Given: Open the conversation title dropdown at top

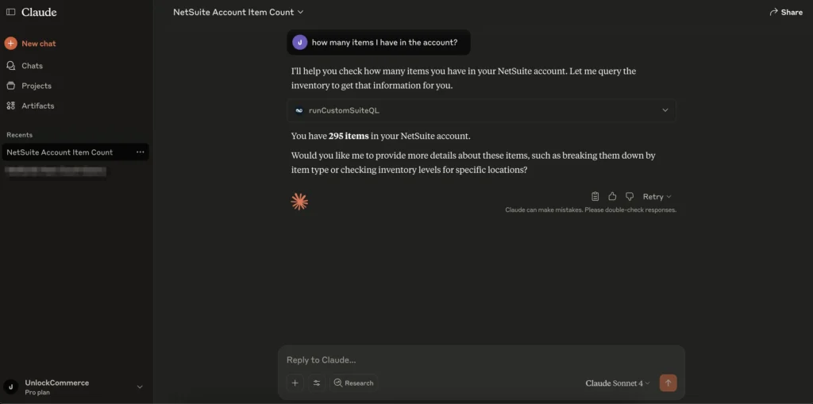Looking at the screenshot, I should point(238,12).
